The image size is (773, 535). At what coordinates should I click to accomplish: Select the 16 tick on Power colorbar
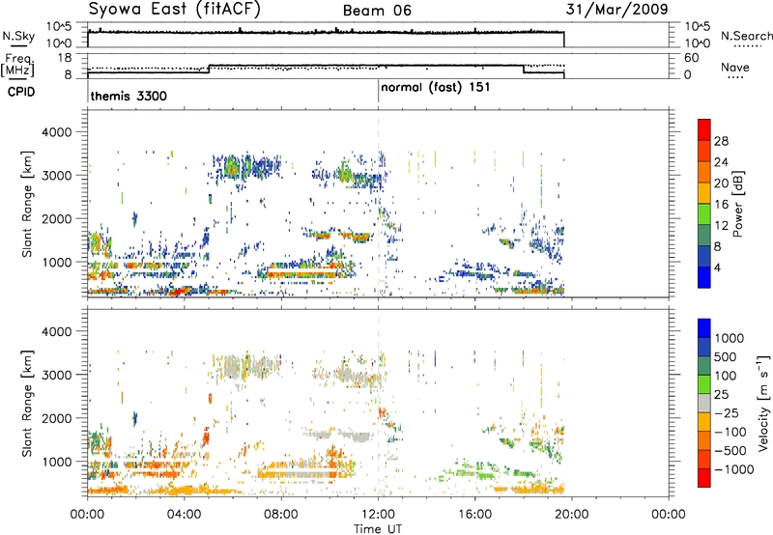(x=721, y=205)
